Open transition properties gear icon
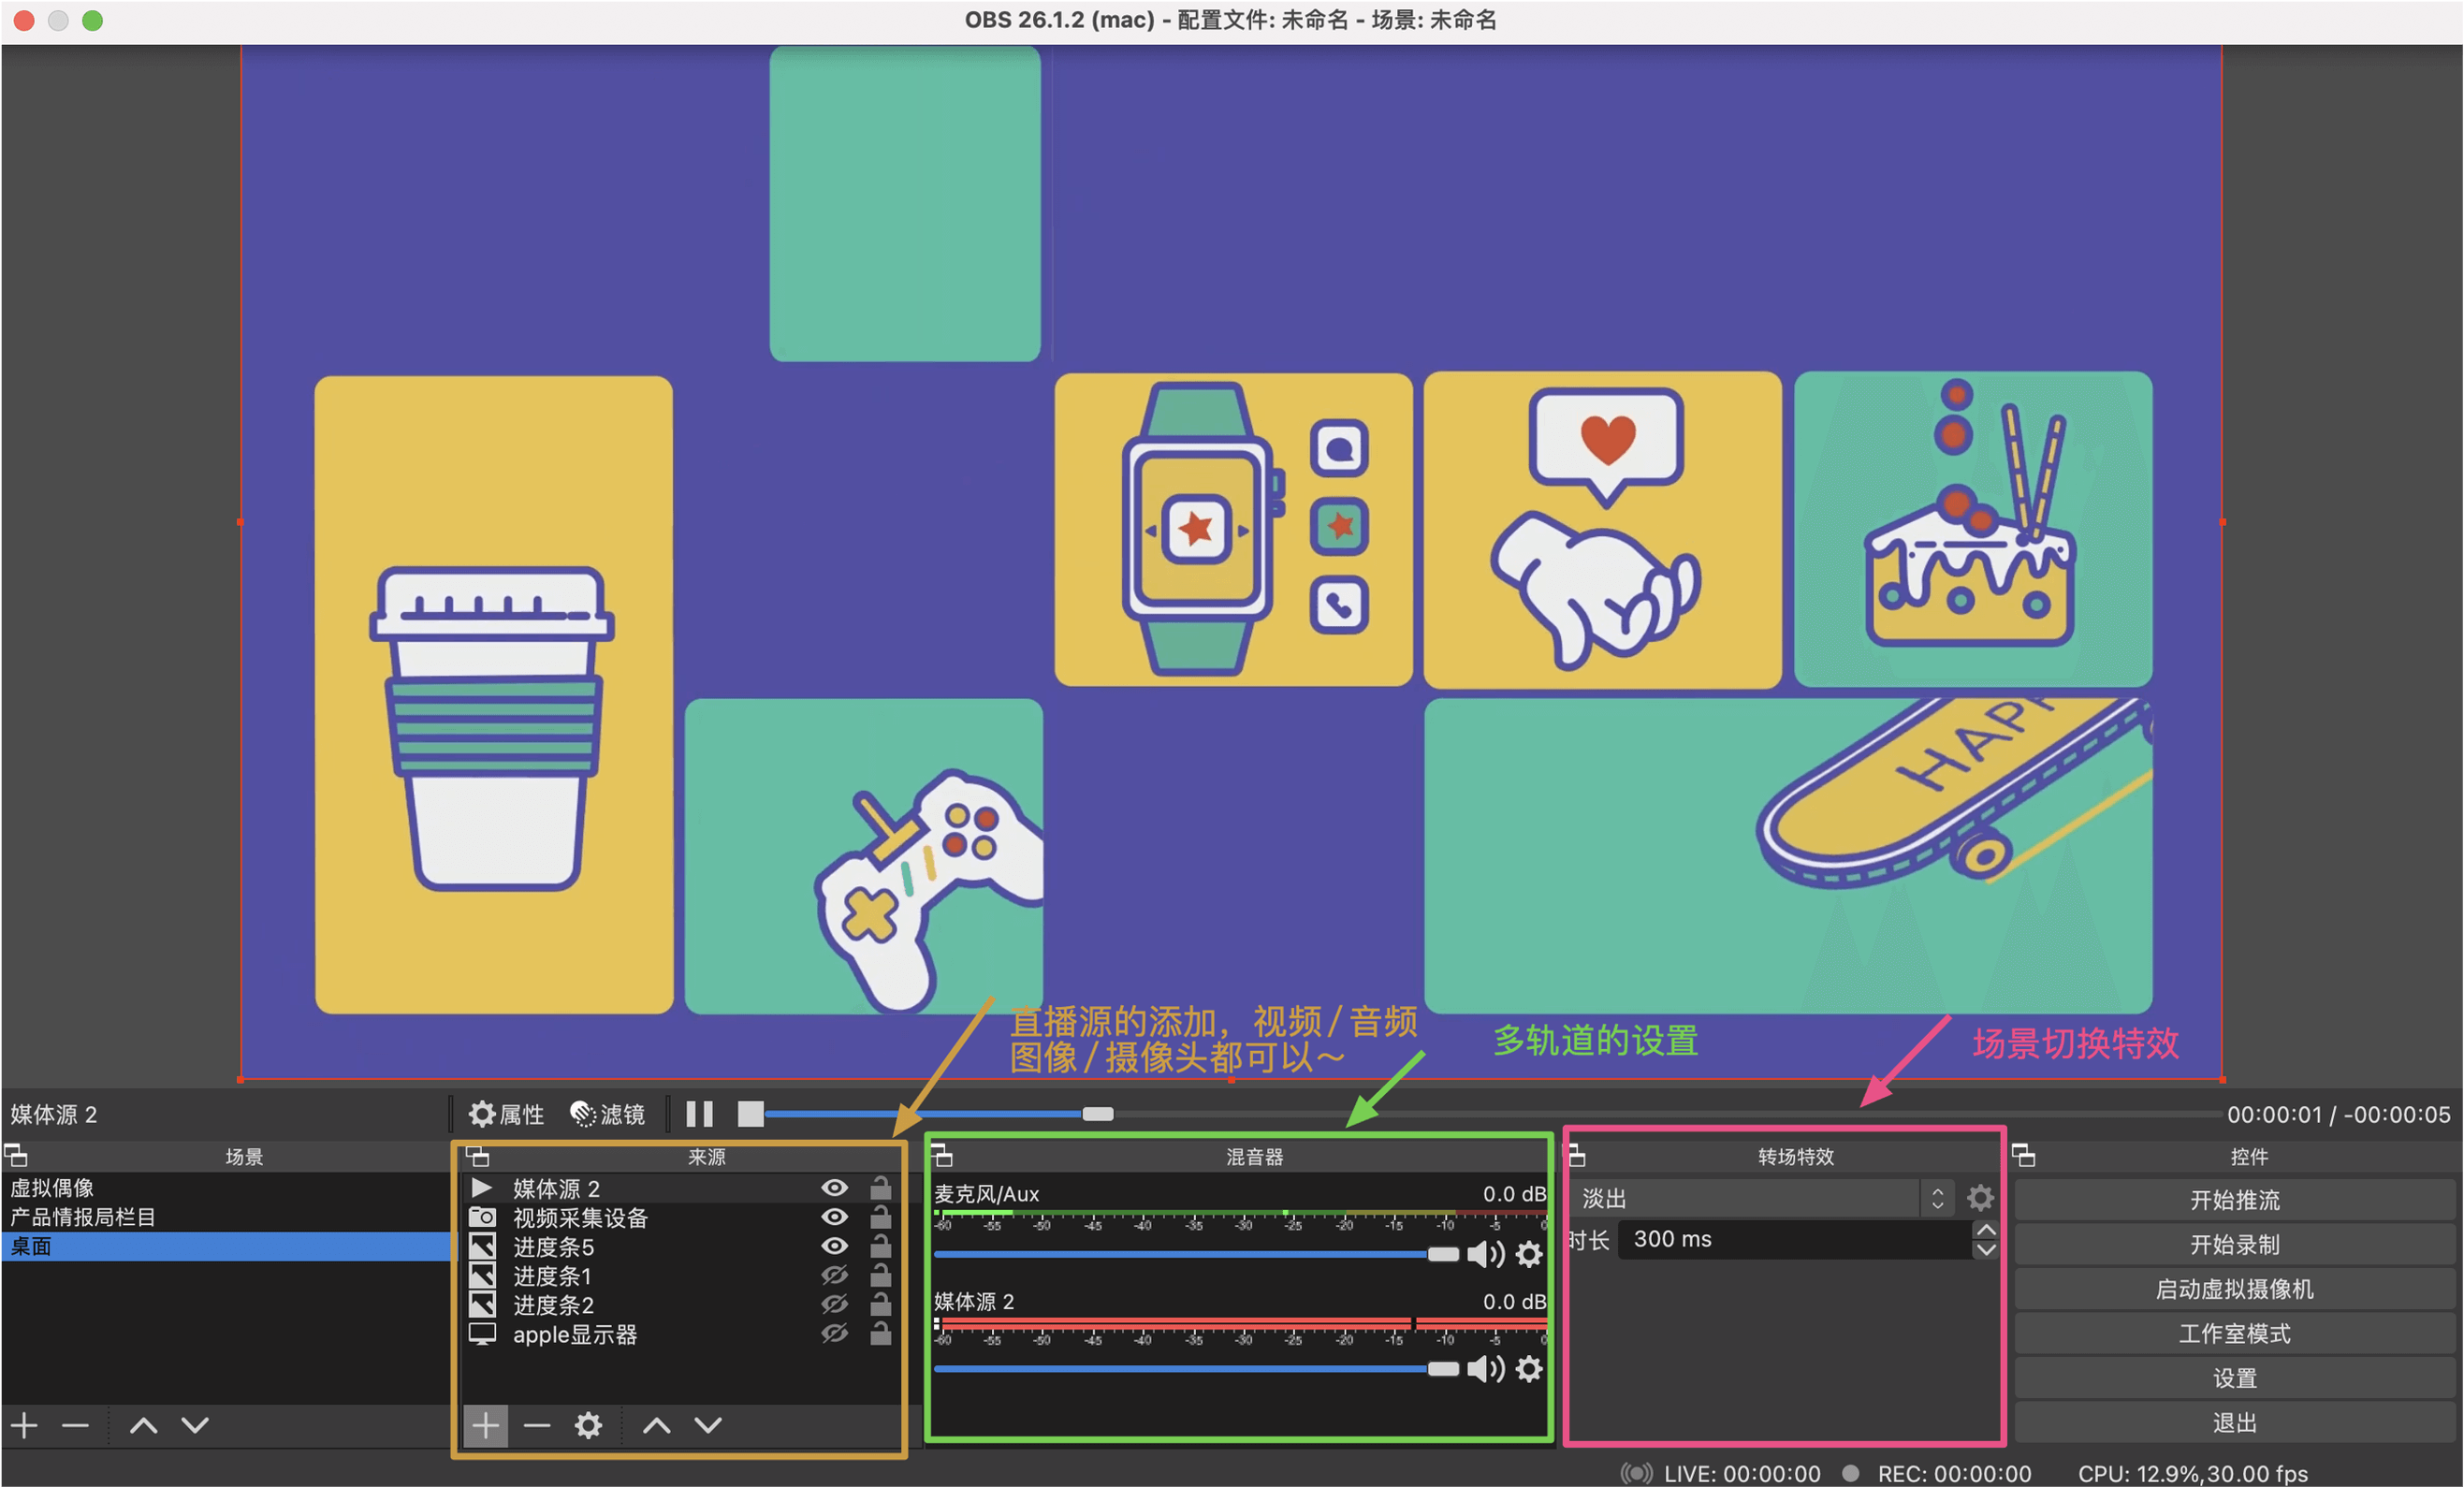Viewport: 2464px width, 1487px height. coord(1980,1198)
